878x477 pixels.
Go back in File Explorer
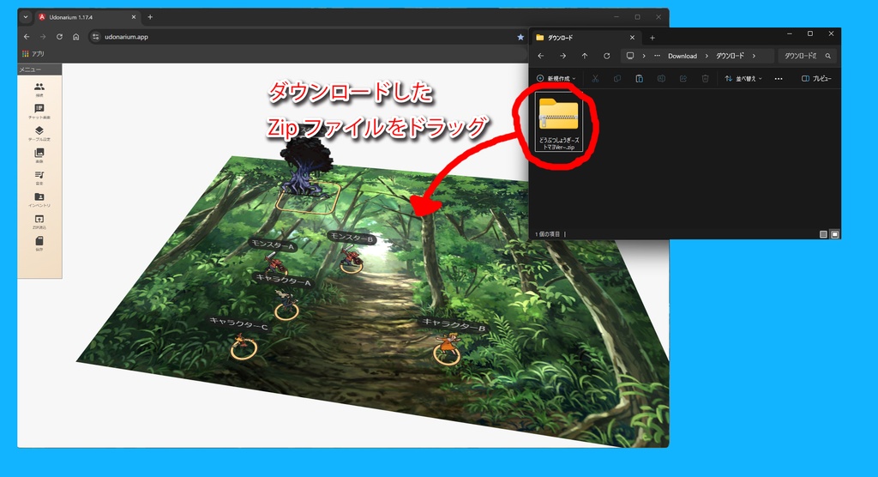(x=541, y=56)
